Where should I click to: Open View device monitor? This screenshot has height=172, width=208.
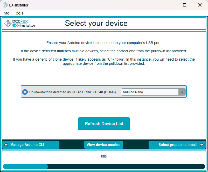click(104, 145)
